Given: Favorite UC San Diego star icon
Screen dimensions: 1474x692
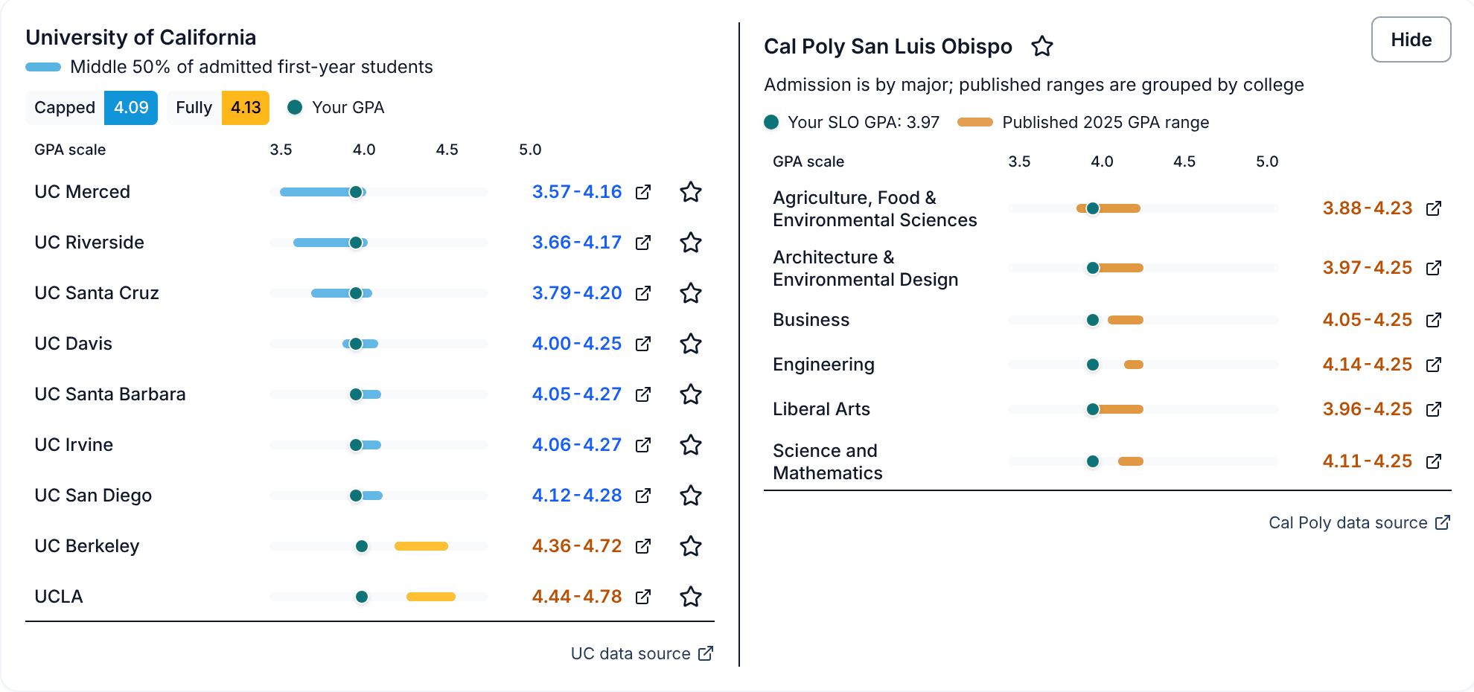Looking at the screenshot, I should (x=691, y=496).
